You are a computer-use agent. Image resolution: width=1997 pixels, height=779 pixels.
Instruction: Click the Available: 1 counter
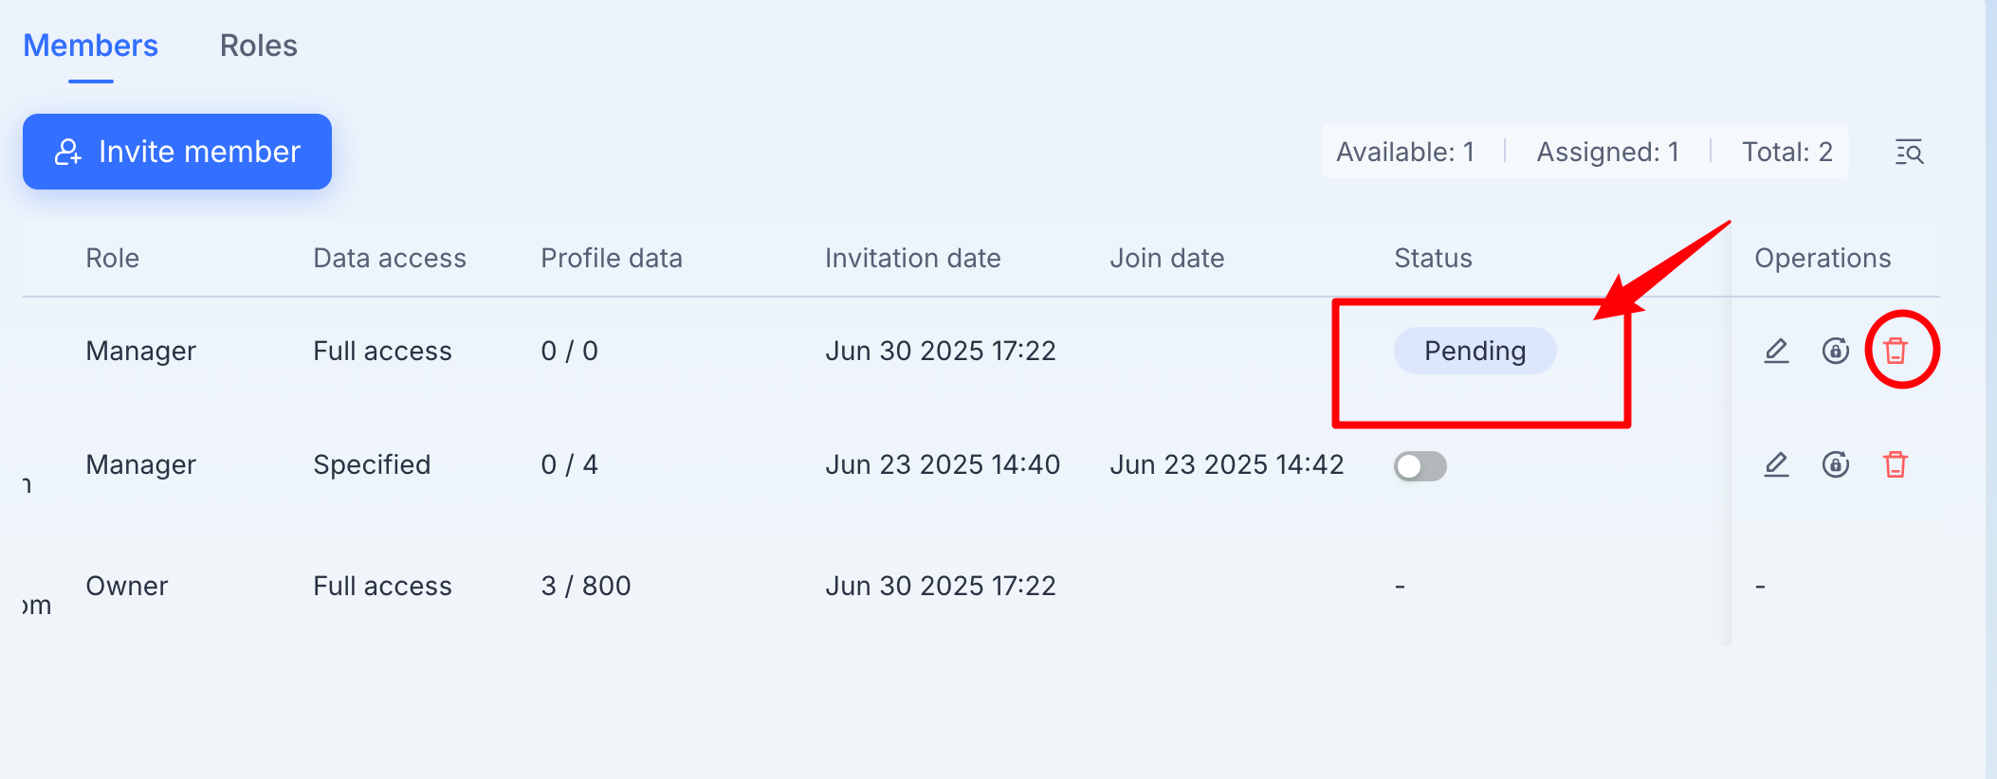point(1405,152)
